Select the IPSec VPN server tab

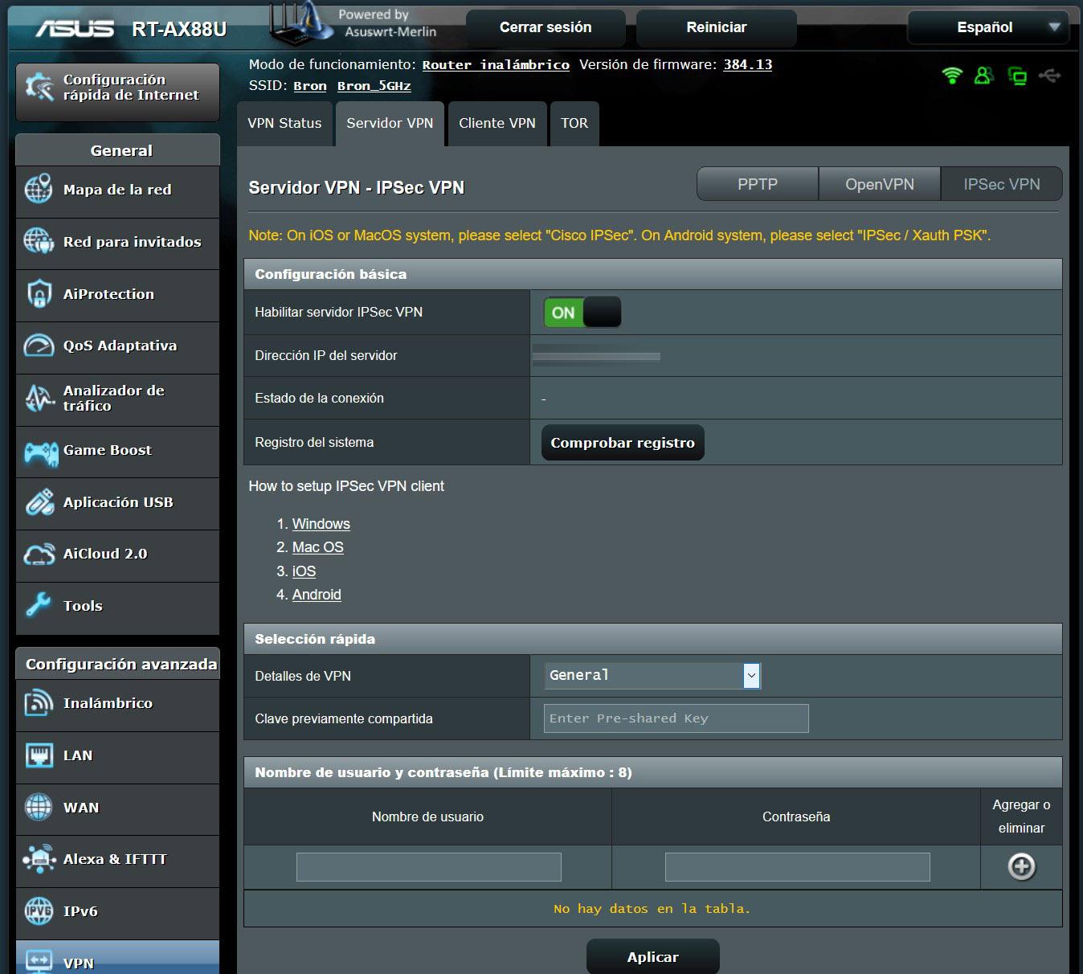1002,184
